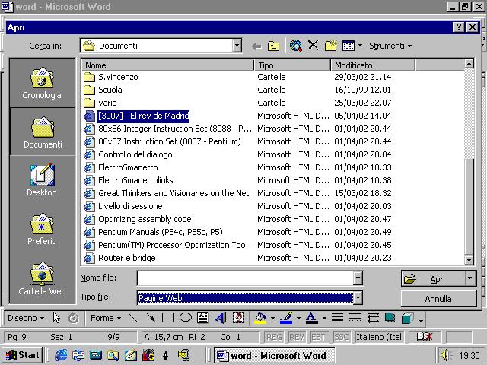
Task: Apply line color with the brush icon
Action: (x=286, y=318)
